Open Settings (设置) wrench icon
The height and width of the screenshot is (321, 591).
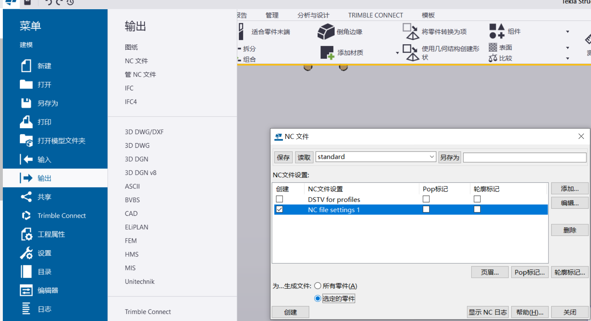click(26, 253)
